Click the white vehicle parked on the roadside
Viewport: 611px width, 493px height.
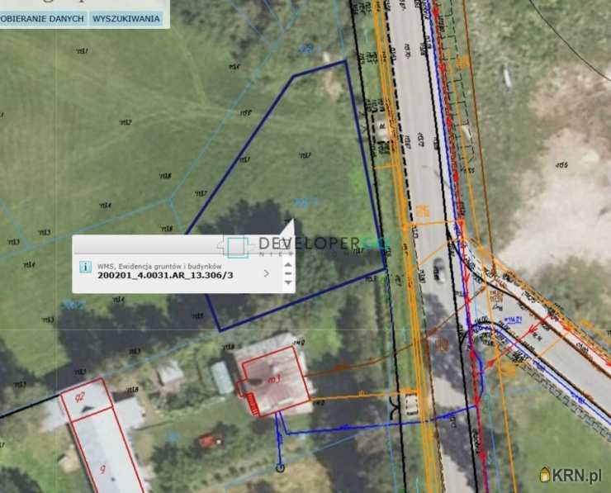410,404
